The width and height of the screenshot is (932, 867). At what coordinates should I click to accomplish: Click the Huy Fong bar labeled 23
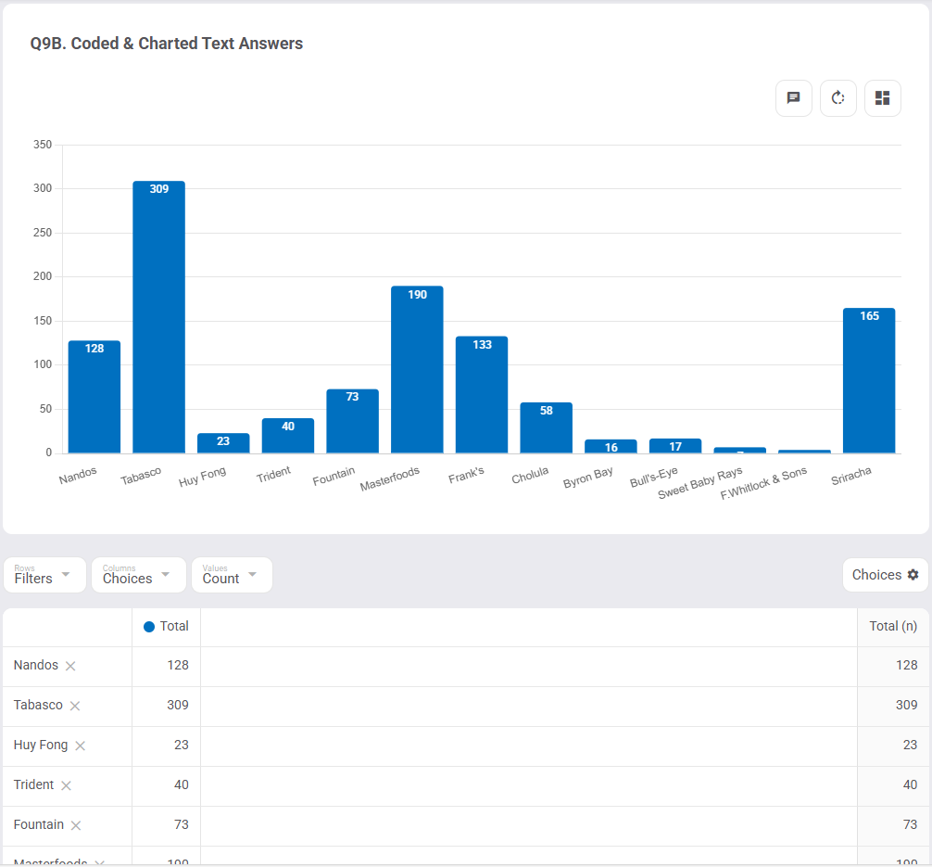click(x=223, y=443)
